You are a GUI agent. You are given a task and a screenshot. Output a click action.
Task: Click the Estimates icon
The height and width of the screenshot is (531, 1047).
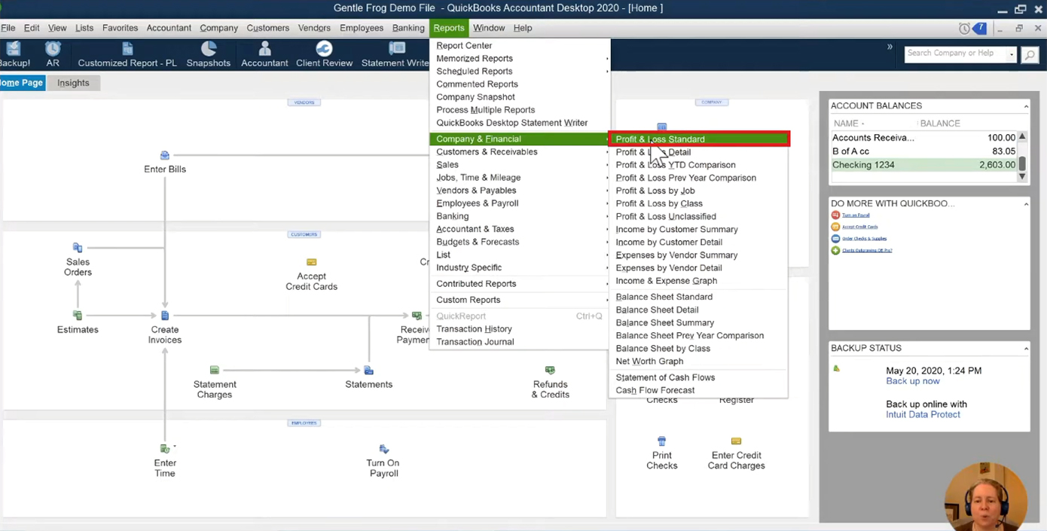pyautogui.click(x=78, y=316)
